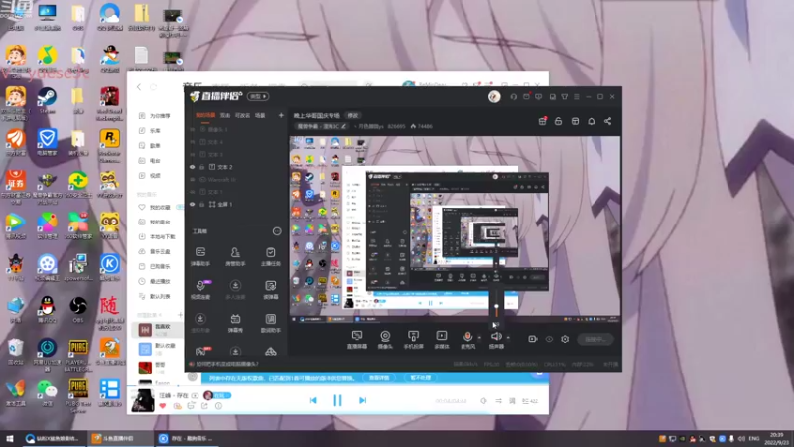Open the 弹幕秀 tool
The height and width of the screenshot is (447, 794).
click(x=235, y=322)
